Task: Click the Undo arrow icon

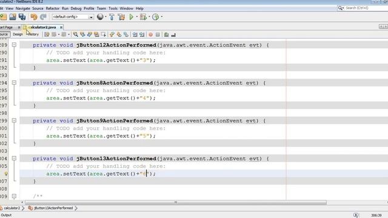Action: (34, 17)
